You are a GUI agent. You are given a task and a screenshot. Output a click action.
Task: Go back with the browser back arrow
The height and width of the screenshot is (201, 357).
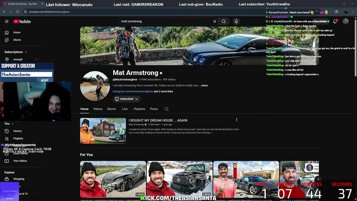(4, 12)
